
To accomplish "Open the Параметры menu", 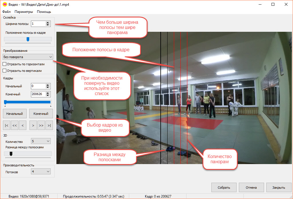I will coord(24,11).
